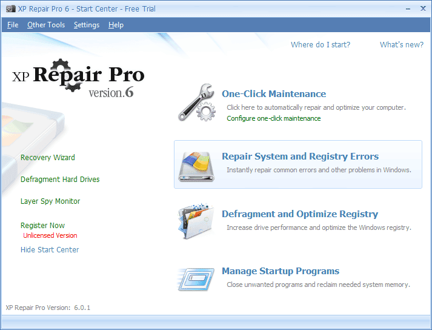The height and width of the screenshot is (330, 432).
Task: Open the File menu
Action: pyautogui.click(x=13, y=25)
